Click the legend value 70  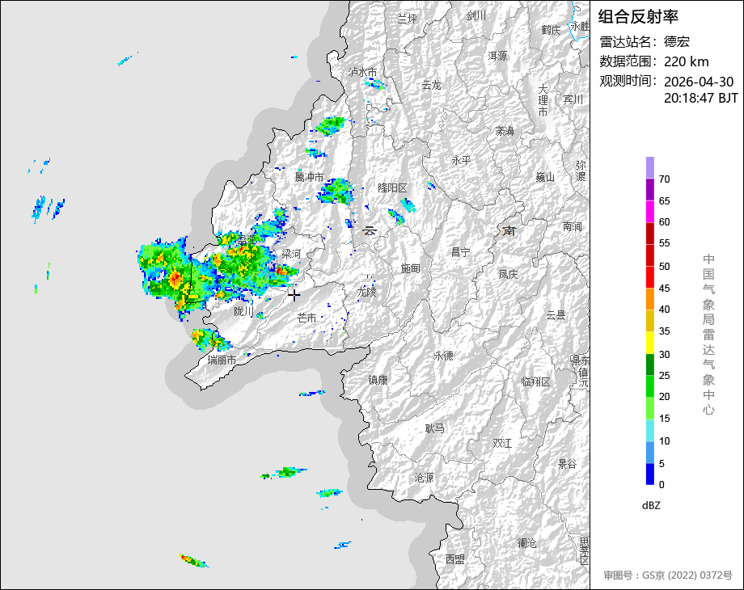pos(664,179)
